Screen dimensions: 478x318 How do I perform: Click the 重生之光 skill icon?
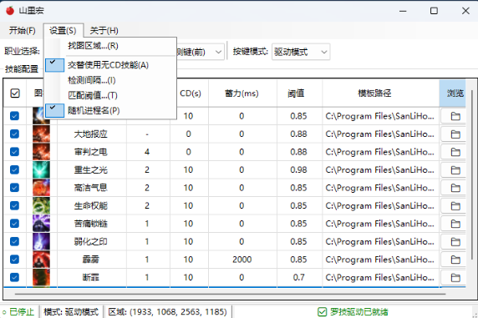click(x=41, y=169)
